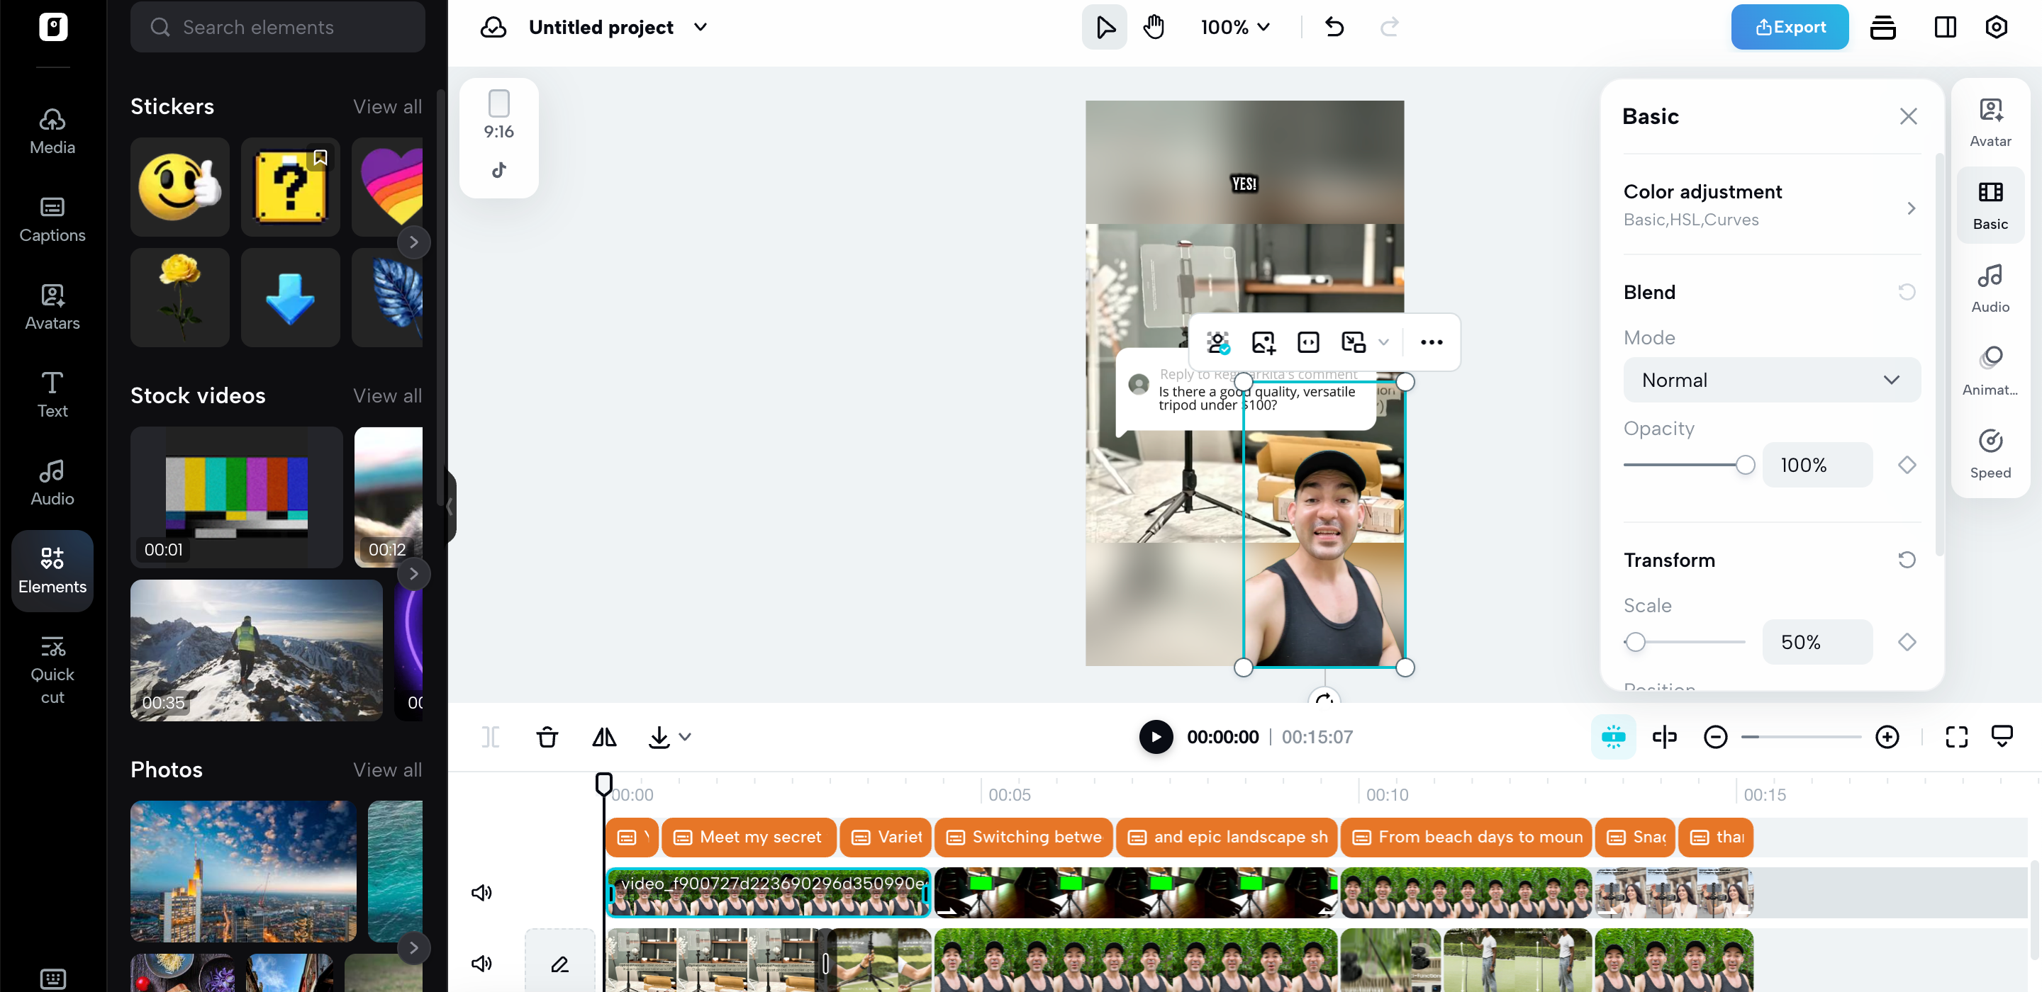Mute the first audio track
The image size is (2042, 992).
point(481,891)
